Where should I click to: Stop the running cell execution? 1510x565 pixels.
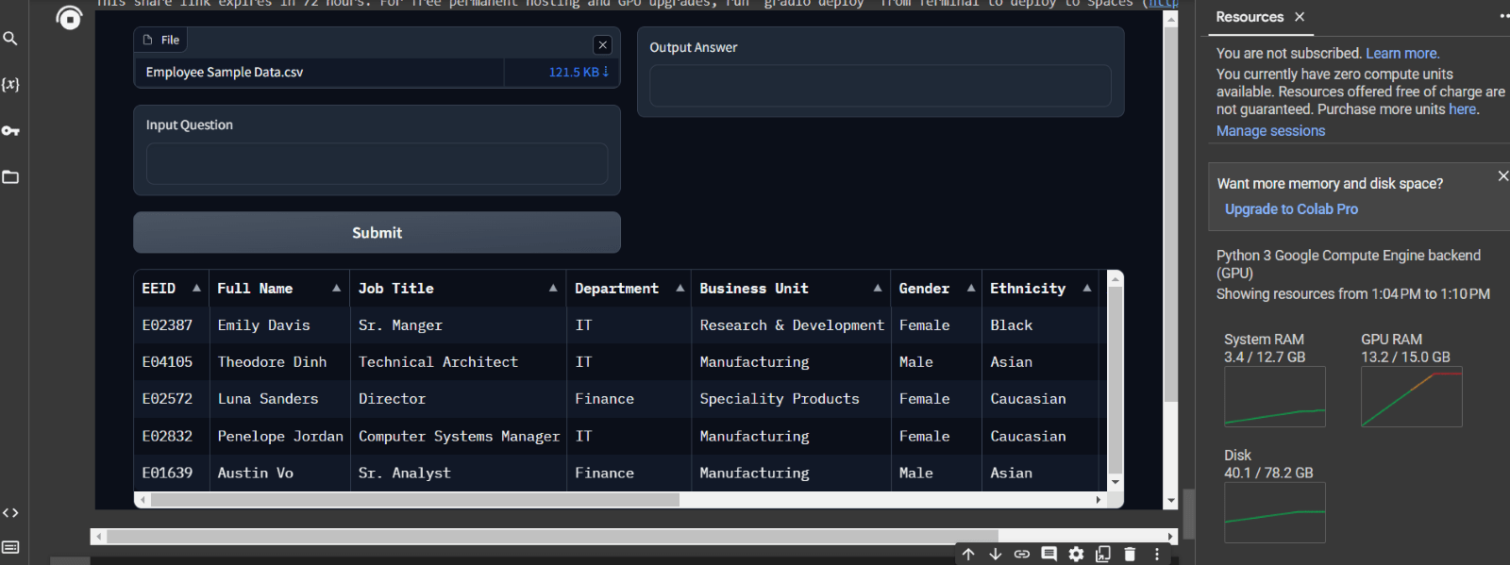(x=69, y=17)
